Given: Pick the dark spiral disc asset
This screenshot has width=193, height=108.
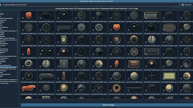Looking at the screenshot, I should (x=99, y=88).
